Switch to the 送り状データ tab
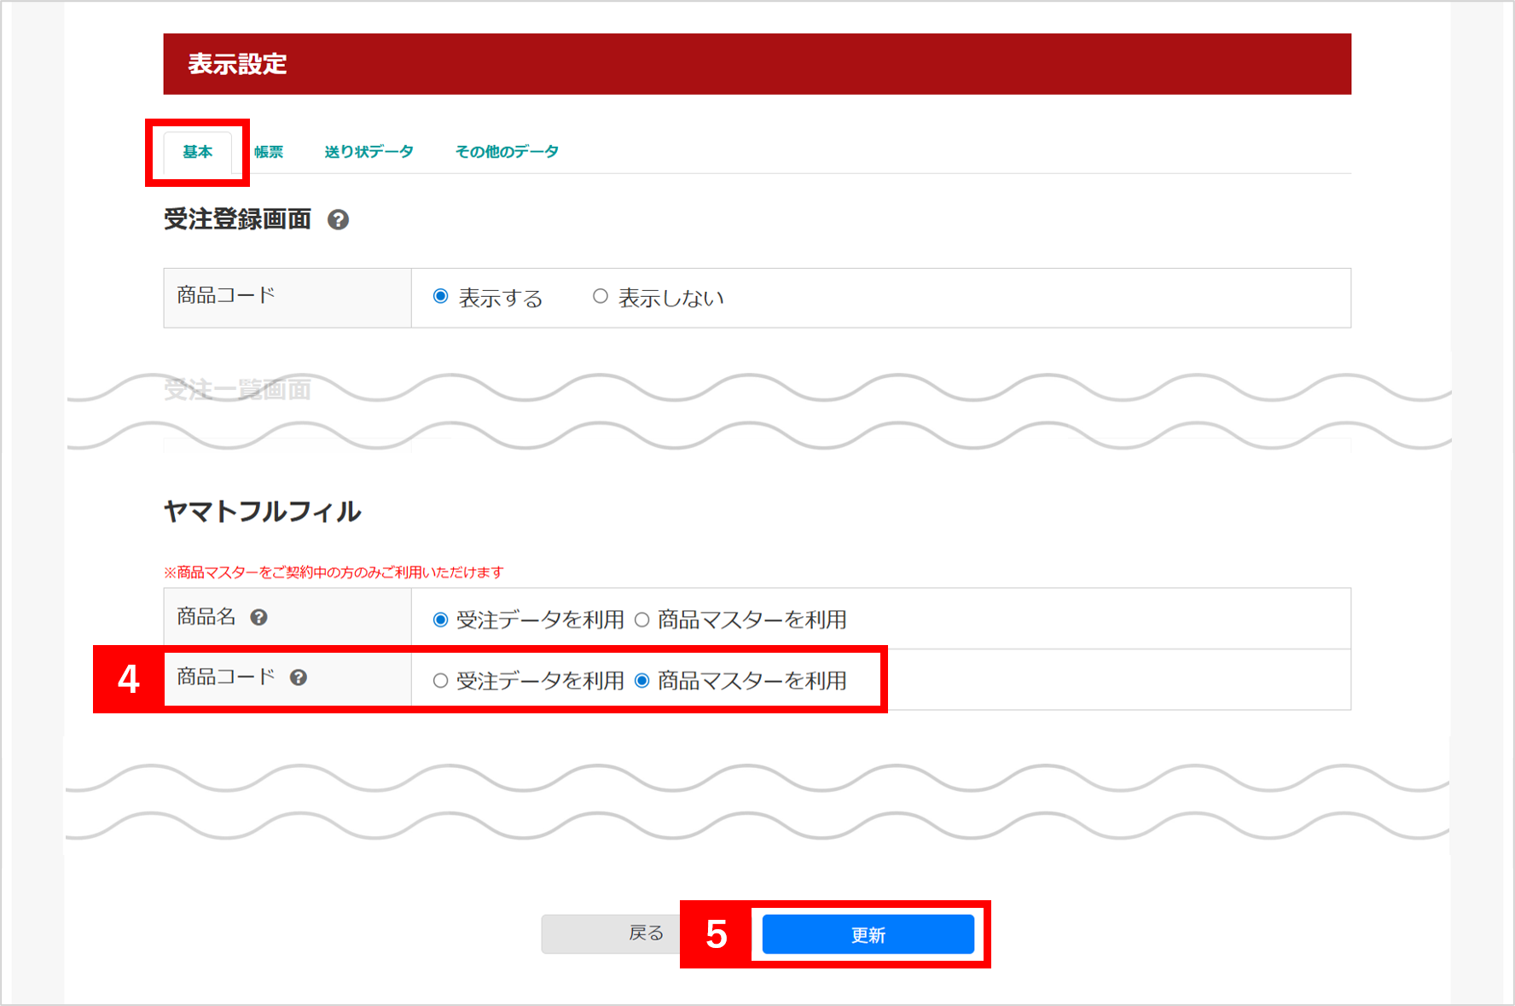Viewport: 1515px width, 1006px height. [x=369, y=152]
